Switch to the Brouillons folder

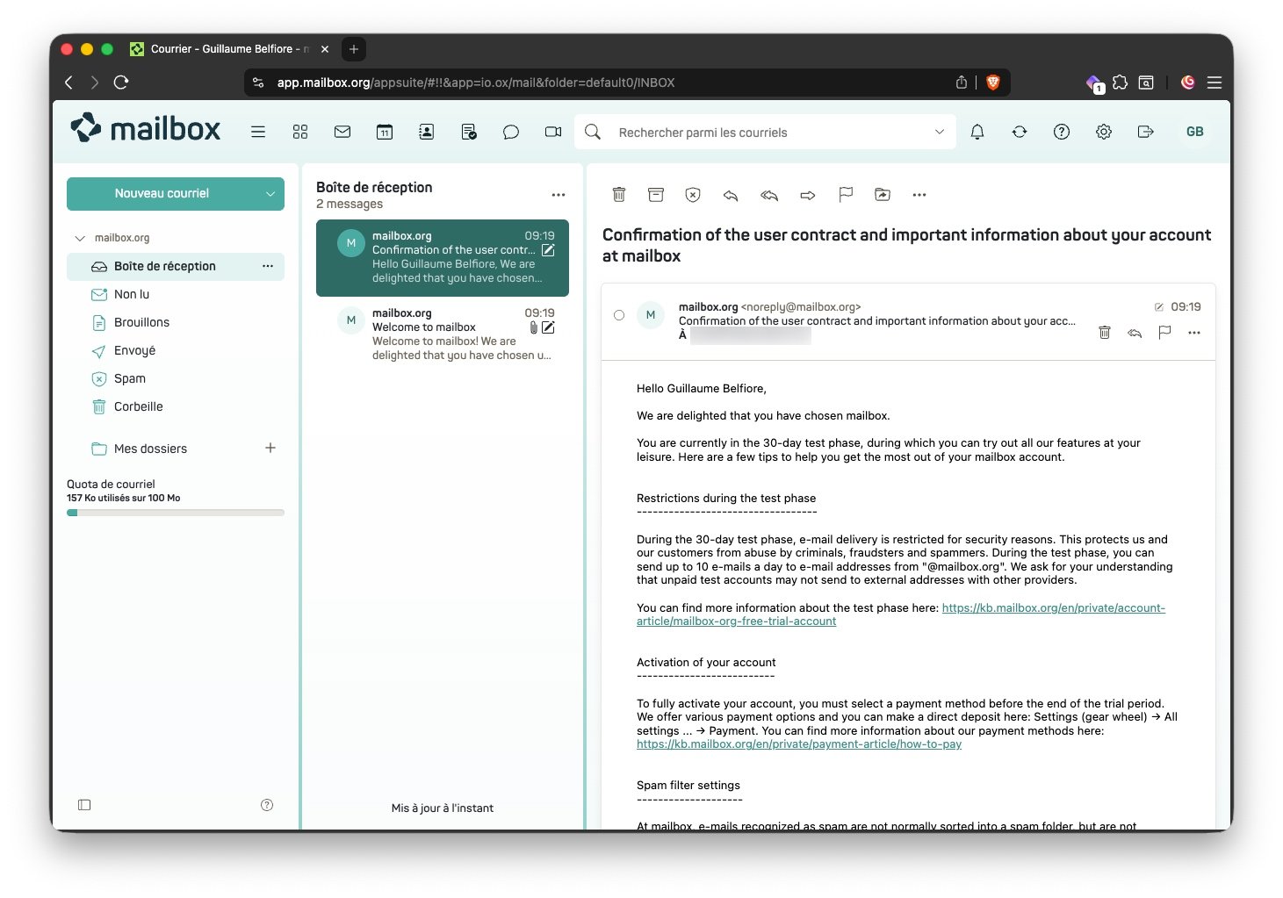click(141, 322)
